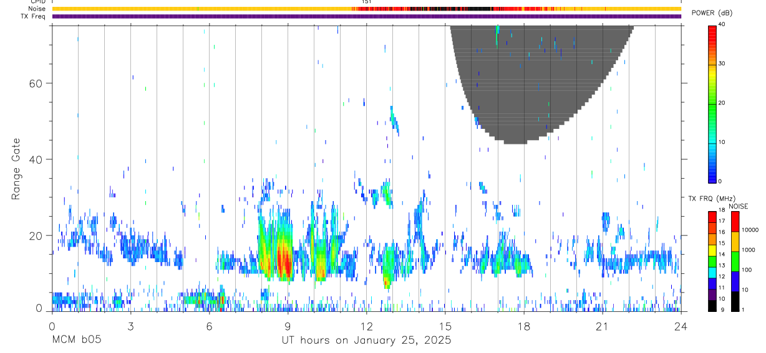Click the 'Range Gate' y-axis label

(17, 169)
